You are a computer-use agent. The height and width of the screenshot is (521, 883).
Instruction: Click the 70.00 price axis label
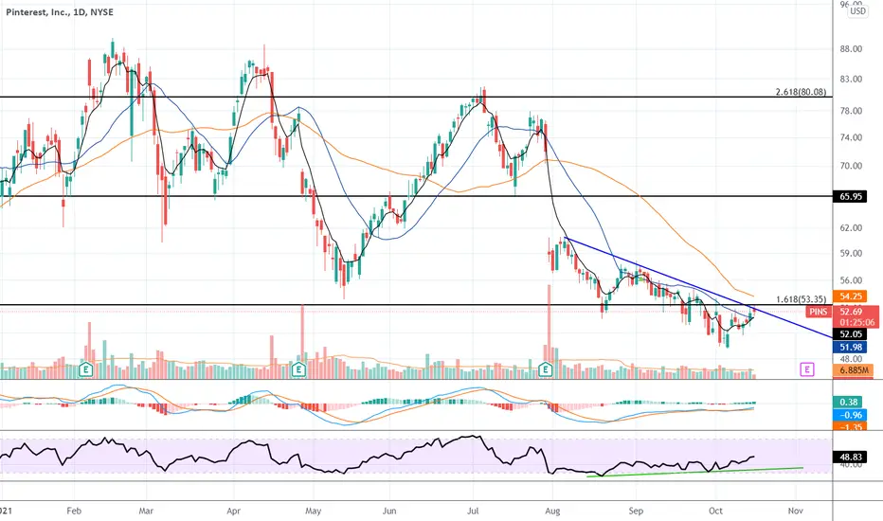pos(851,166)
